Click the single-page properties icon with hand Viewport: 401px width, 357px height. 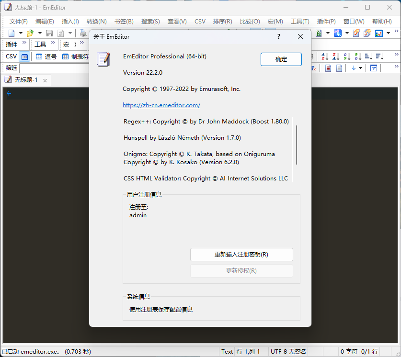point(356,33)
